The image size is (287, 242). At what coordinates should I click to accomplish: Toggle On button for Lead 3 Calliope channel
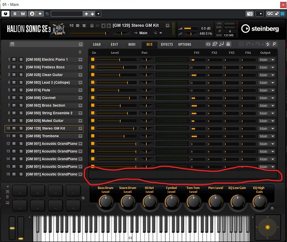tap(93, 82)
